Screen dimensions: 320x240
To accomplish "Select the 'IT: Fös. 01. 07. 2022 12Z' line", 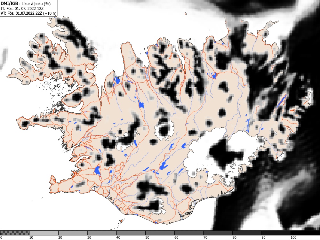I will tap(22, 9).
